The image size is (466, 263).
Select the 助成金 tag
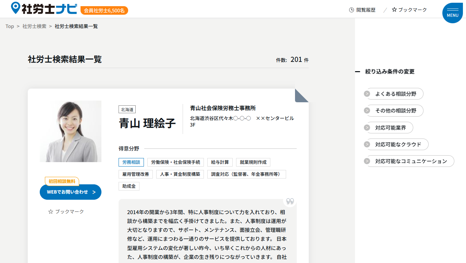click(129, 186)
